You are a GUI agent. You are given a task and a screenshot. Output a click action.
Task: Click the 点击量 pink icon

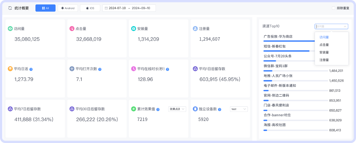[x=72, y=29]
